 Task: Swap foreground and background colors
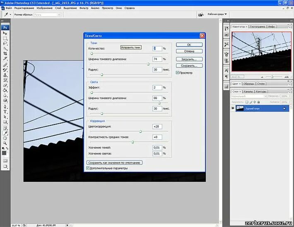click(7, 148)
